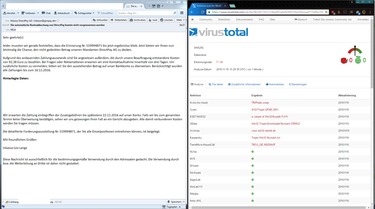Switch to the File detail tab
Viewport: 375px width, 209px height.
coord(215,84)
